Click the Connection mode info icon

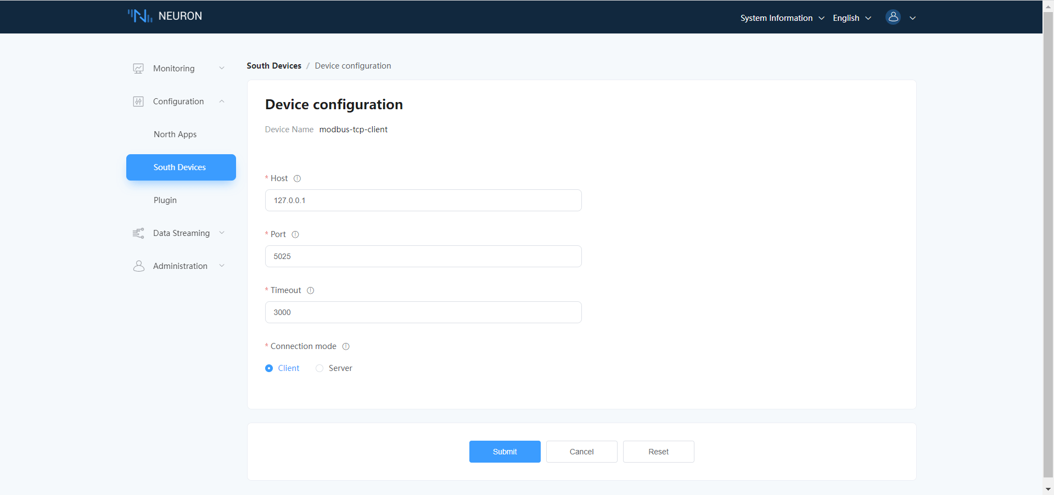[x=346, y=346]
